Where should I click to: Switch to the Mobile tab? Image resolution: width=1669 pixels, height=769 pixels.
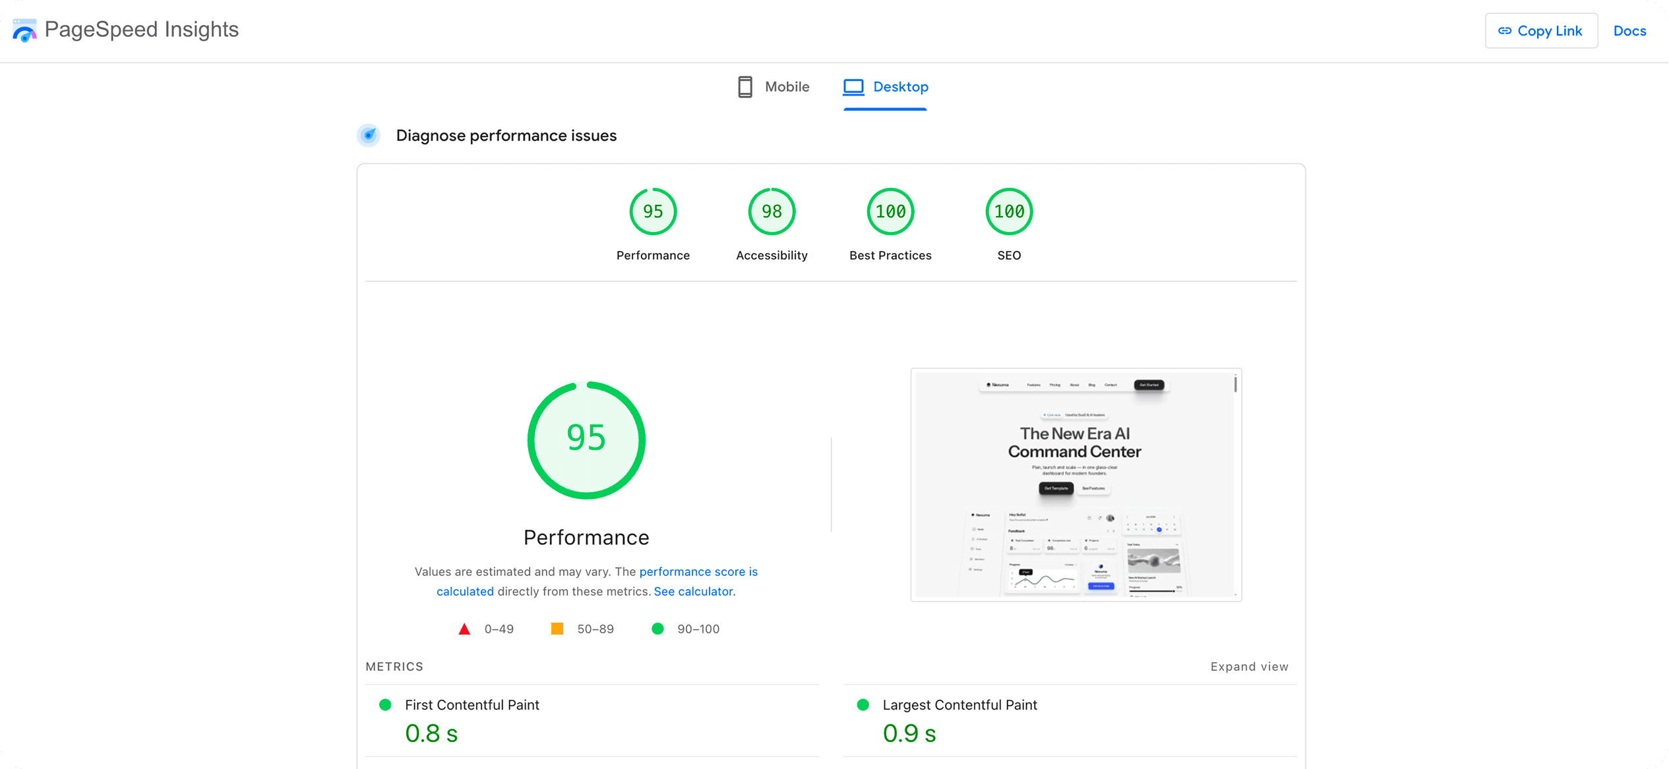coord(786,86)
